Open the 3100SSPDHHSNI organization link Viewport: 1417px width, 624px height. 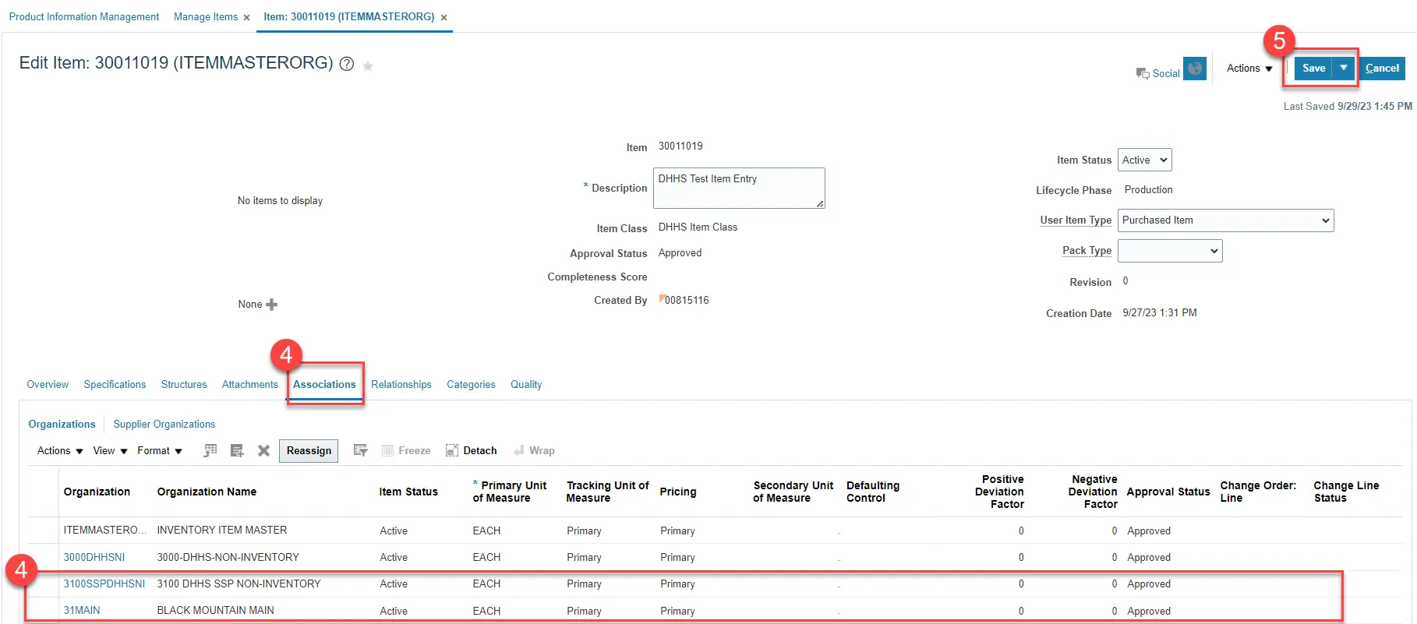(104, 584)
